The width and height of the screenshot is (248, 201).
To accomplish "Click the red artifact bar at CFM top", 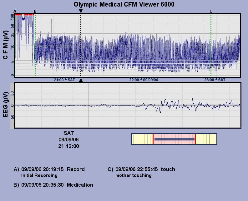I will click(x=24, y=15).
